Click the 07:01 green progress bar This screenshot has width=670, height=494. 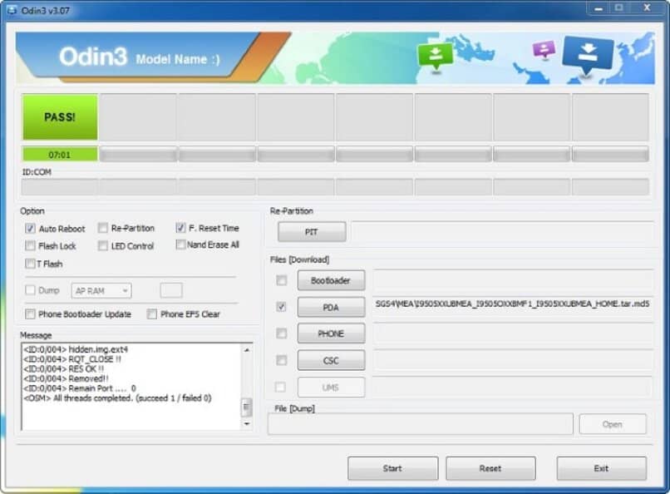60,154
